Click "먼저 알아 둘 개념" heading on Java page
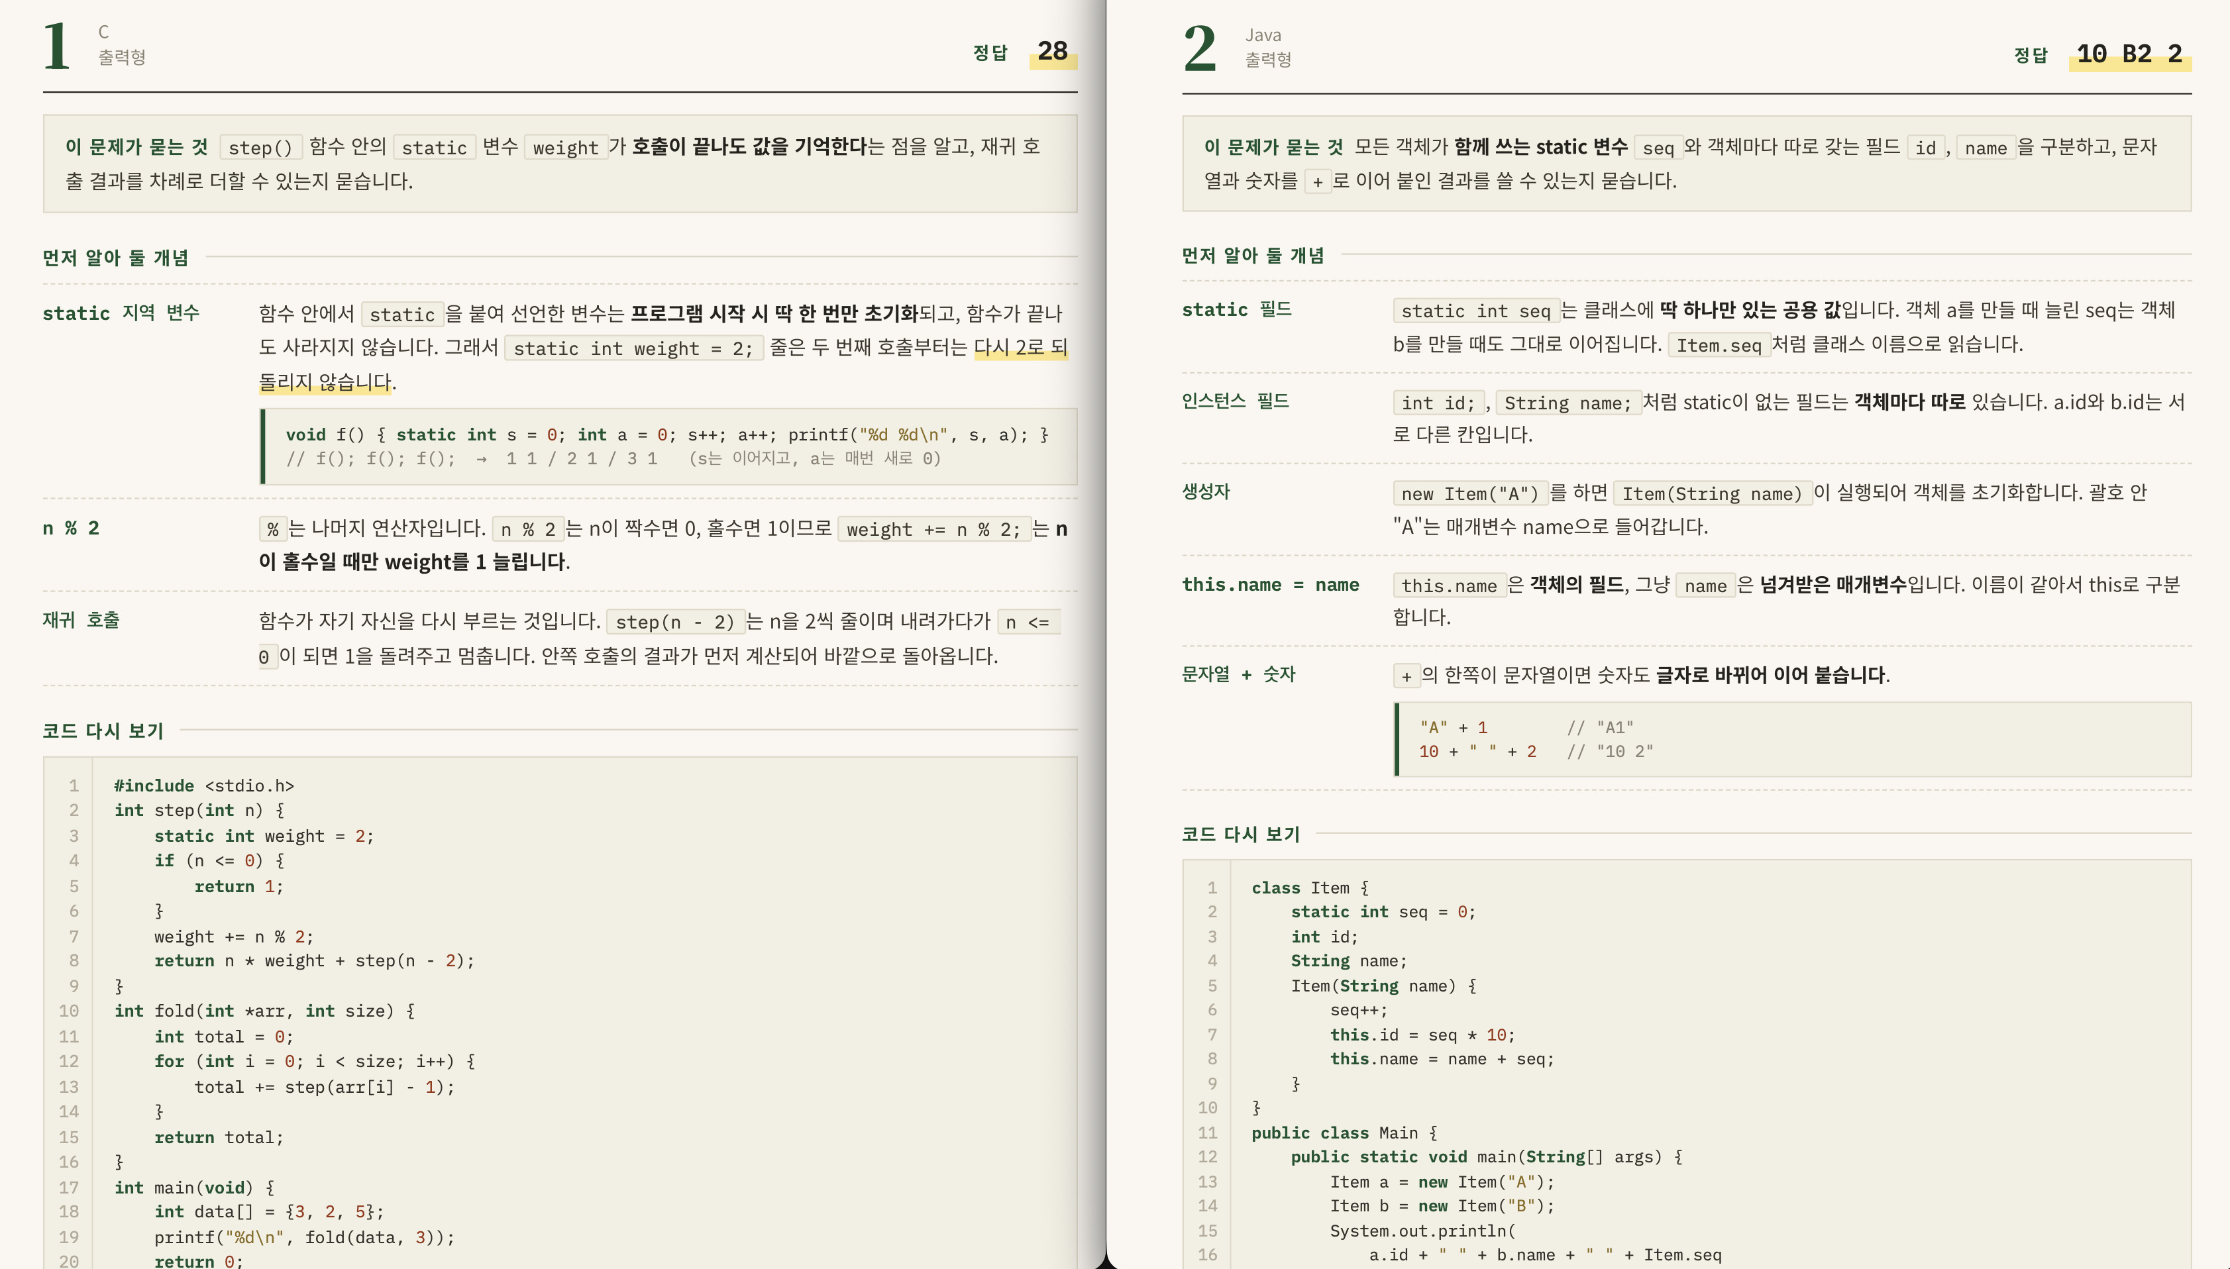 tap(1253, 256)
